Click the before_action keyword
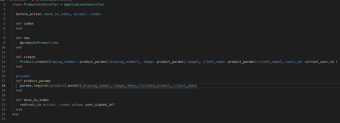The image size is (340, 123). tap(29, 14)
